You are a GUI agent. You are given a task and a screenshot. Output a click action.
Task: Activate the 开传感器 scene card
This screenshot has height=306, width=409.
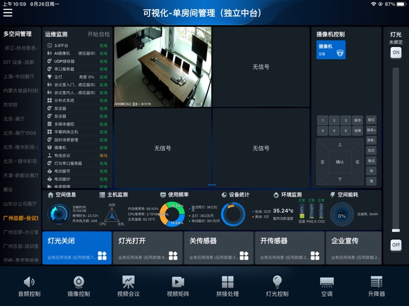pos(290,248)
